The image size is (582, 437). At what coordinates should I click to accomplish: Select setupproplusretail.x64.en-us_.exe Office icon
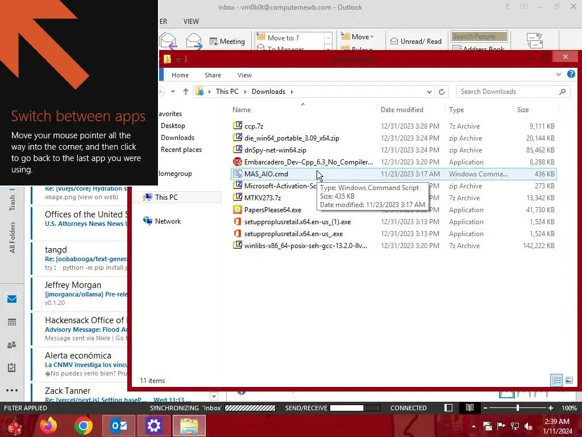click(238, 233)
